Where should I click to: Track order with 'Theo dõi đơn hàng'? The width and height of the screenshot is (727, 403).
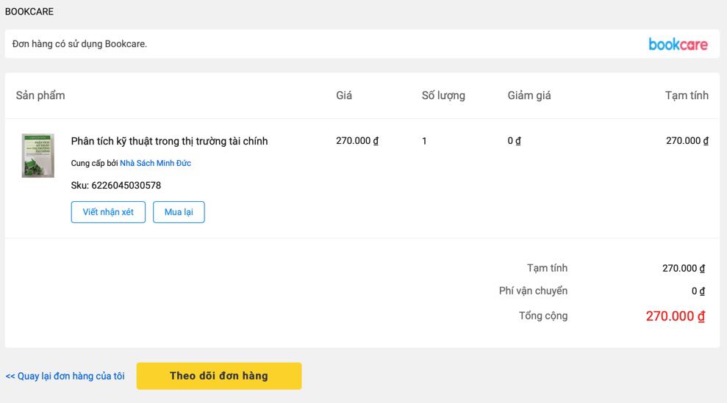pos(218,376)
